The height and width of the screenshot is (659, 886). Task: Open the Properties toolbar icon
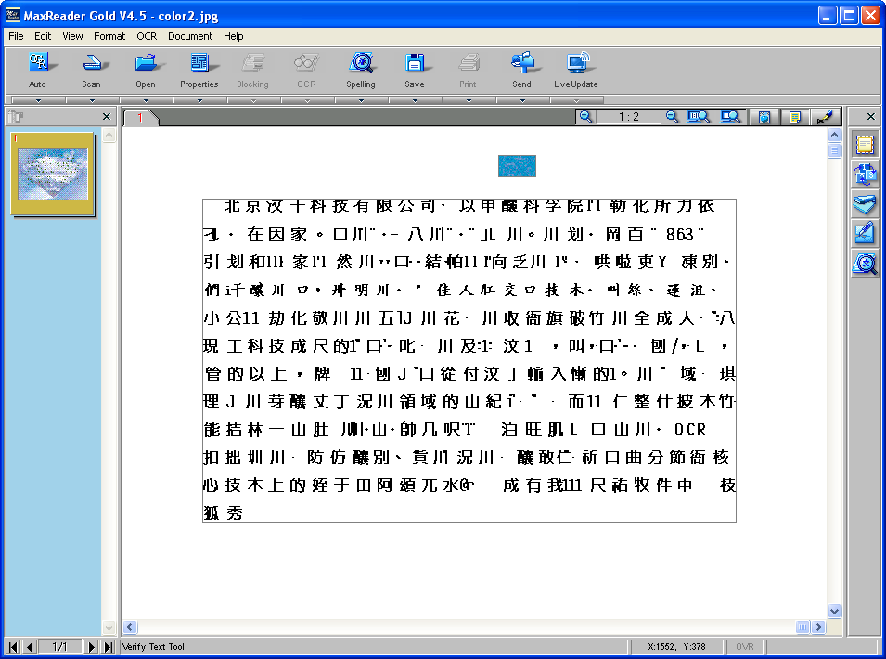(x=199, y=71)
